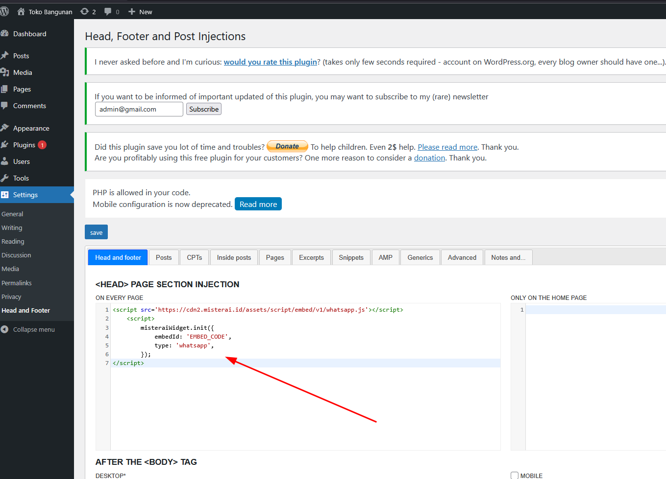
Task: Select the Inside posts tab
Action: point(234,257)
